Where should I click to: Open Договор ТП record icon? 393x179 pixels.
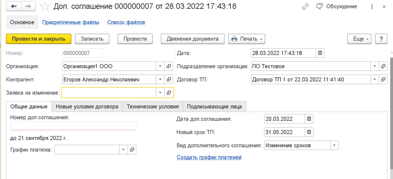[382, 80]
